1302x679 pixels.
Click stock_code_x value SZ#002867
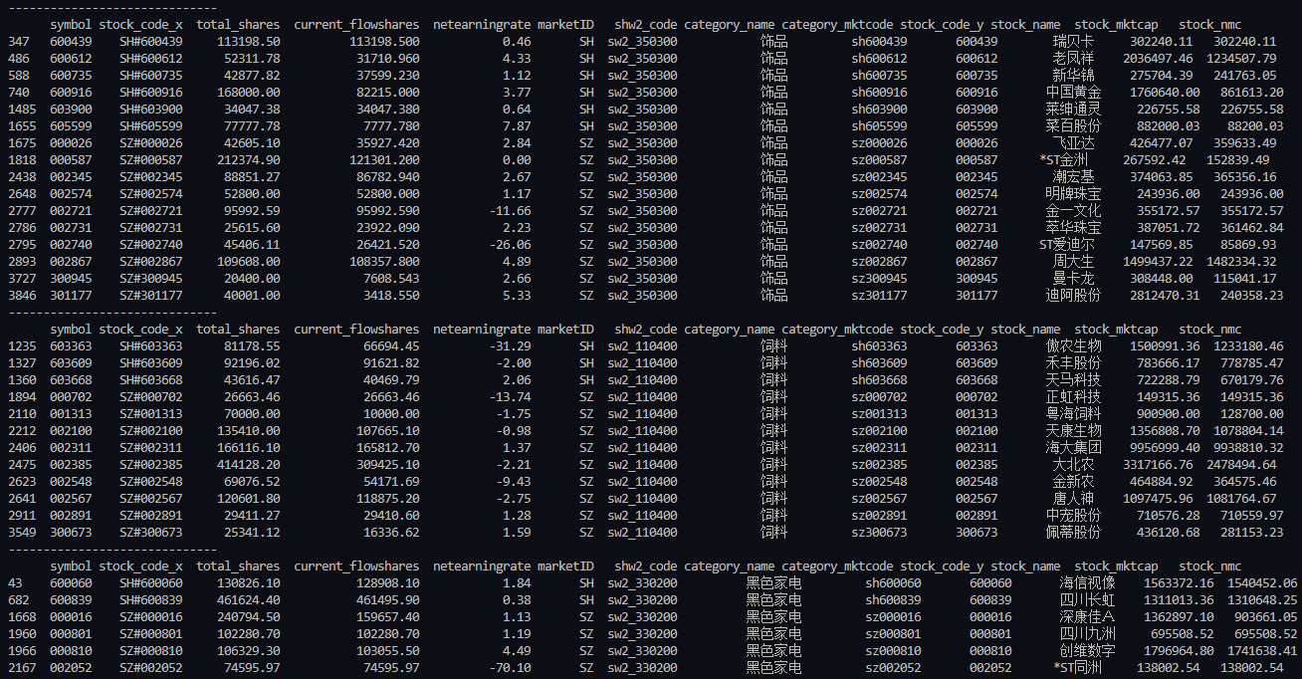(151, 262)
